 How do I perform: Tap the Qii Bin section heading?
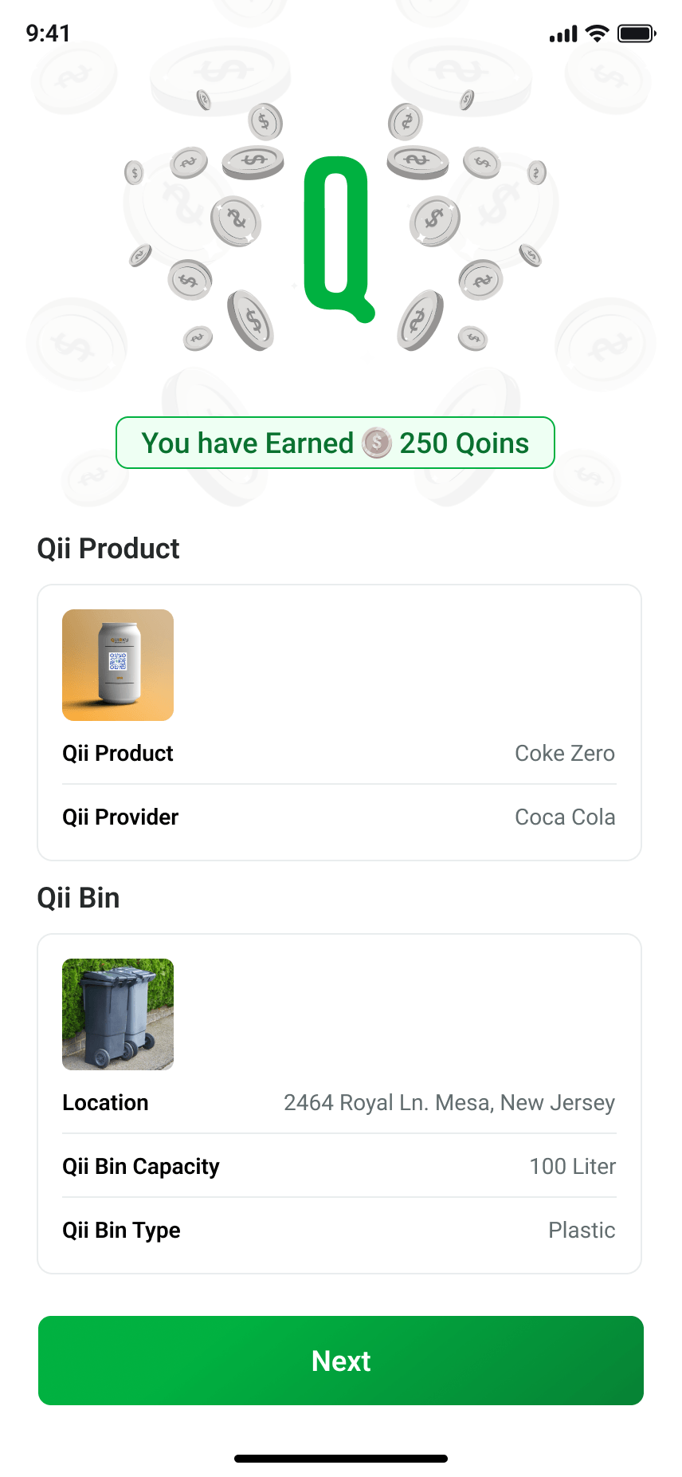[x=78, y=898]
